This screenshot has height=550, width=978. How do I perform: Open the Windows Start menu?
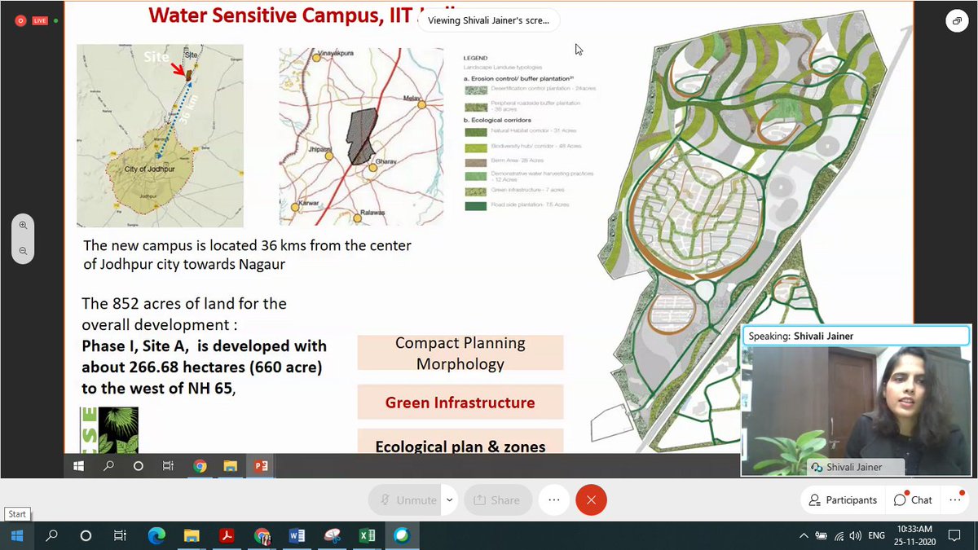tap(17, 535)
